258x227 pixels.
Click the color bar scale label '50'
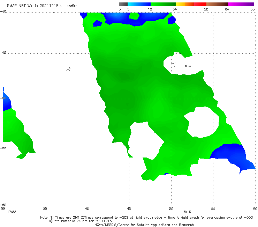pyautogui.click(x=206, y=9)
